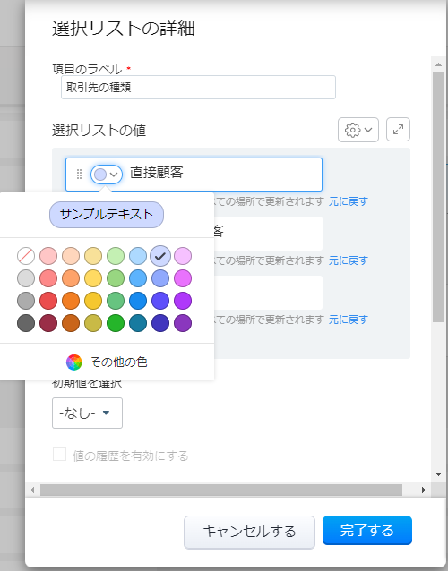This screenshot has width=448, height=571.
Task: Choose the pale sky blue swatch in top row
Action: point(138,256)
